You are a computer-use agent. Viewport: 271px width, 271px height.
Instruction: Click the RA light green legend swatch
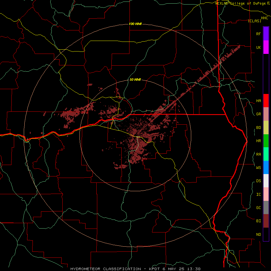266,154
